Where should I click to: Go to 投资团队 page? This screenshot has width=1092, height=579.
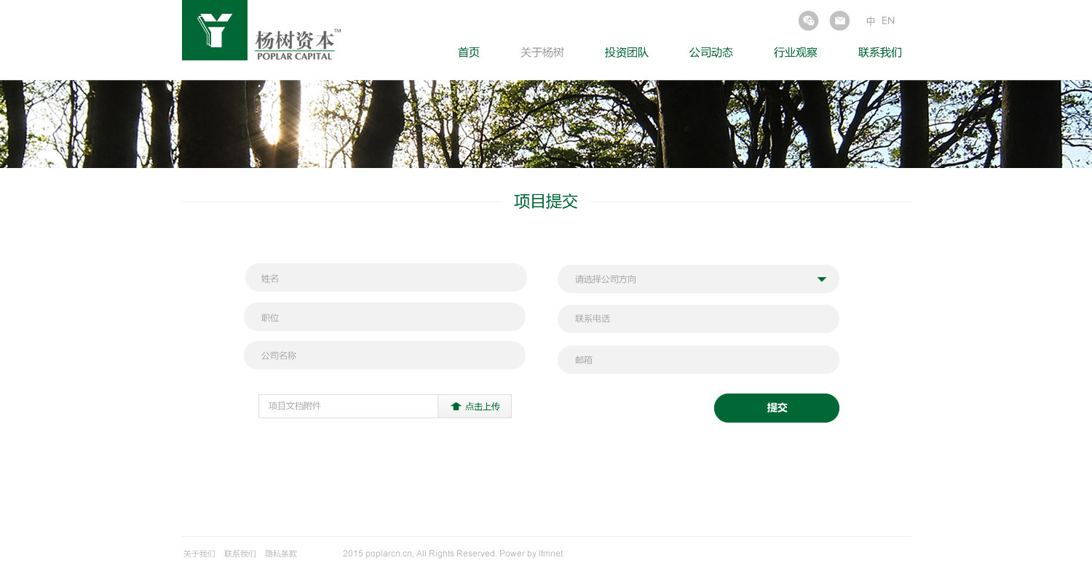point(627,52)
